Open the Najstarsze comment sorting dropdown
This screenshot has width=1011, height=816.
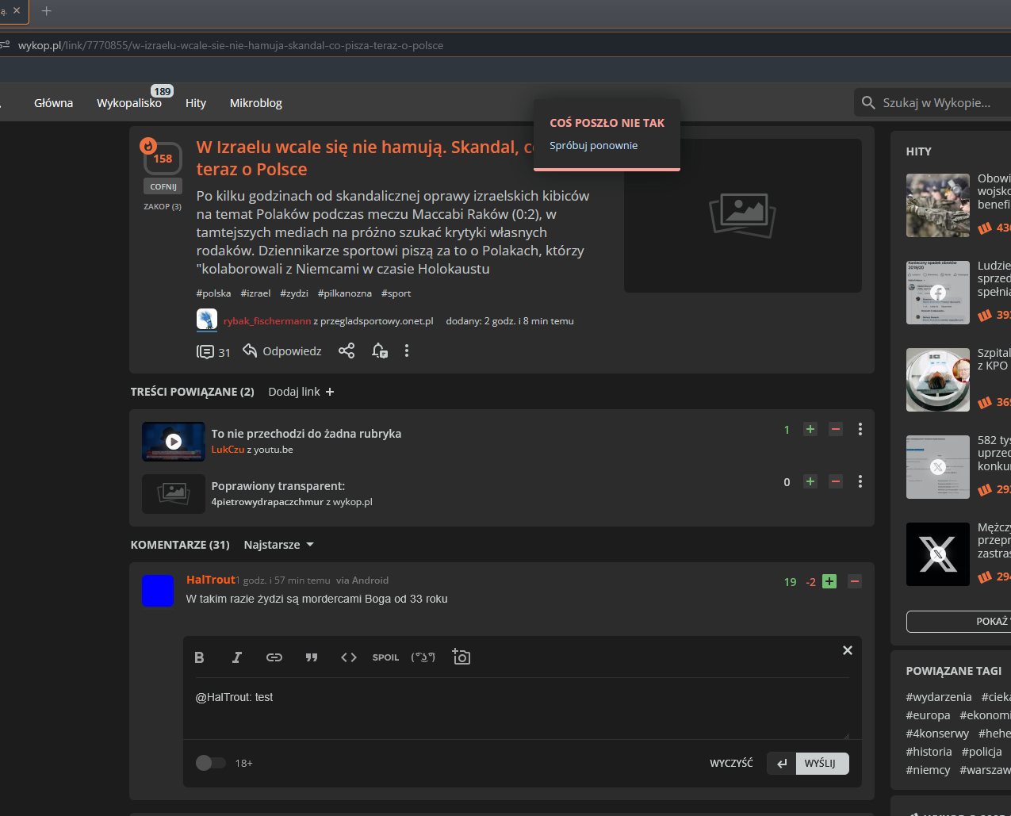pos(278,545)
